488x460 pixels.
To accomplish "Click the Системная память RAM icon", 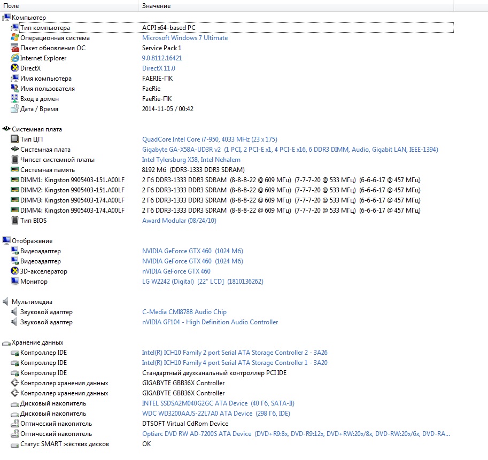I will click(x=14, y=169).
